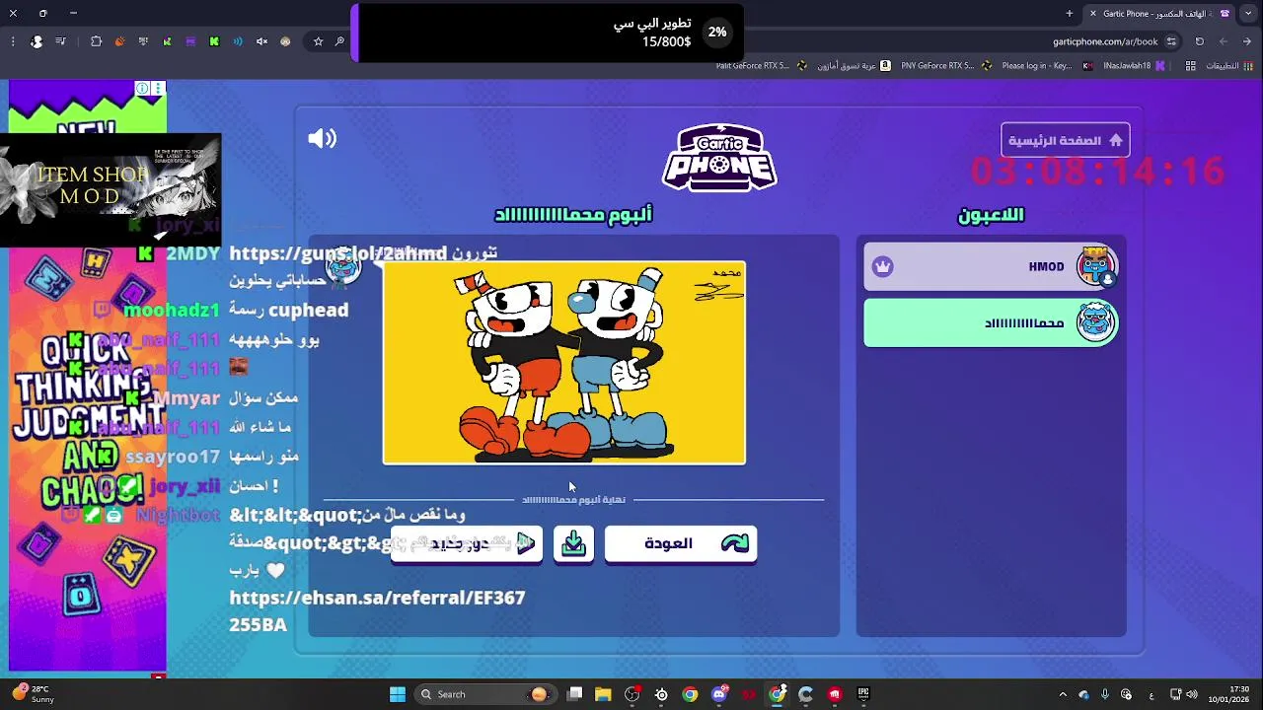Click the chat username Mmyar
1263x710 pixels.
point(186,398)
